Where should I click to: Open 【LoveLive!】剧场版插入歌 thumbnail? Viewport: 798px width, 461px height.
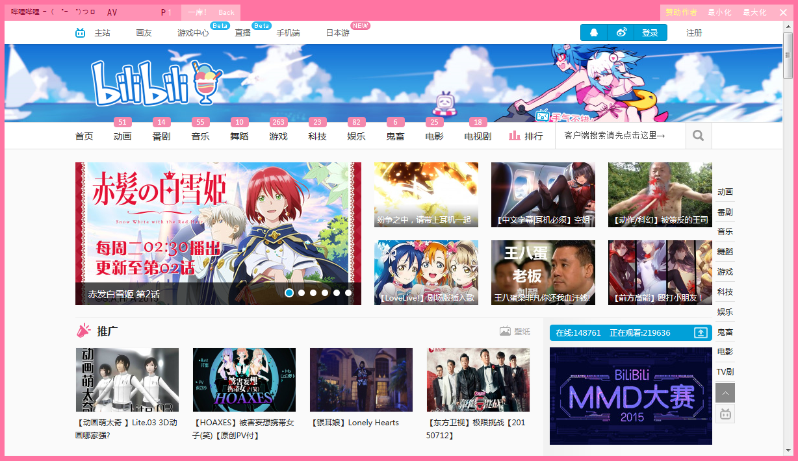click(x=426, y=273)
